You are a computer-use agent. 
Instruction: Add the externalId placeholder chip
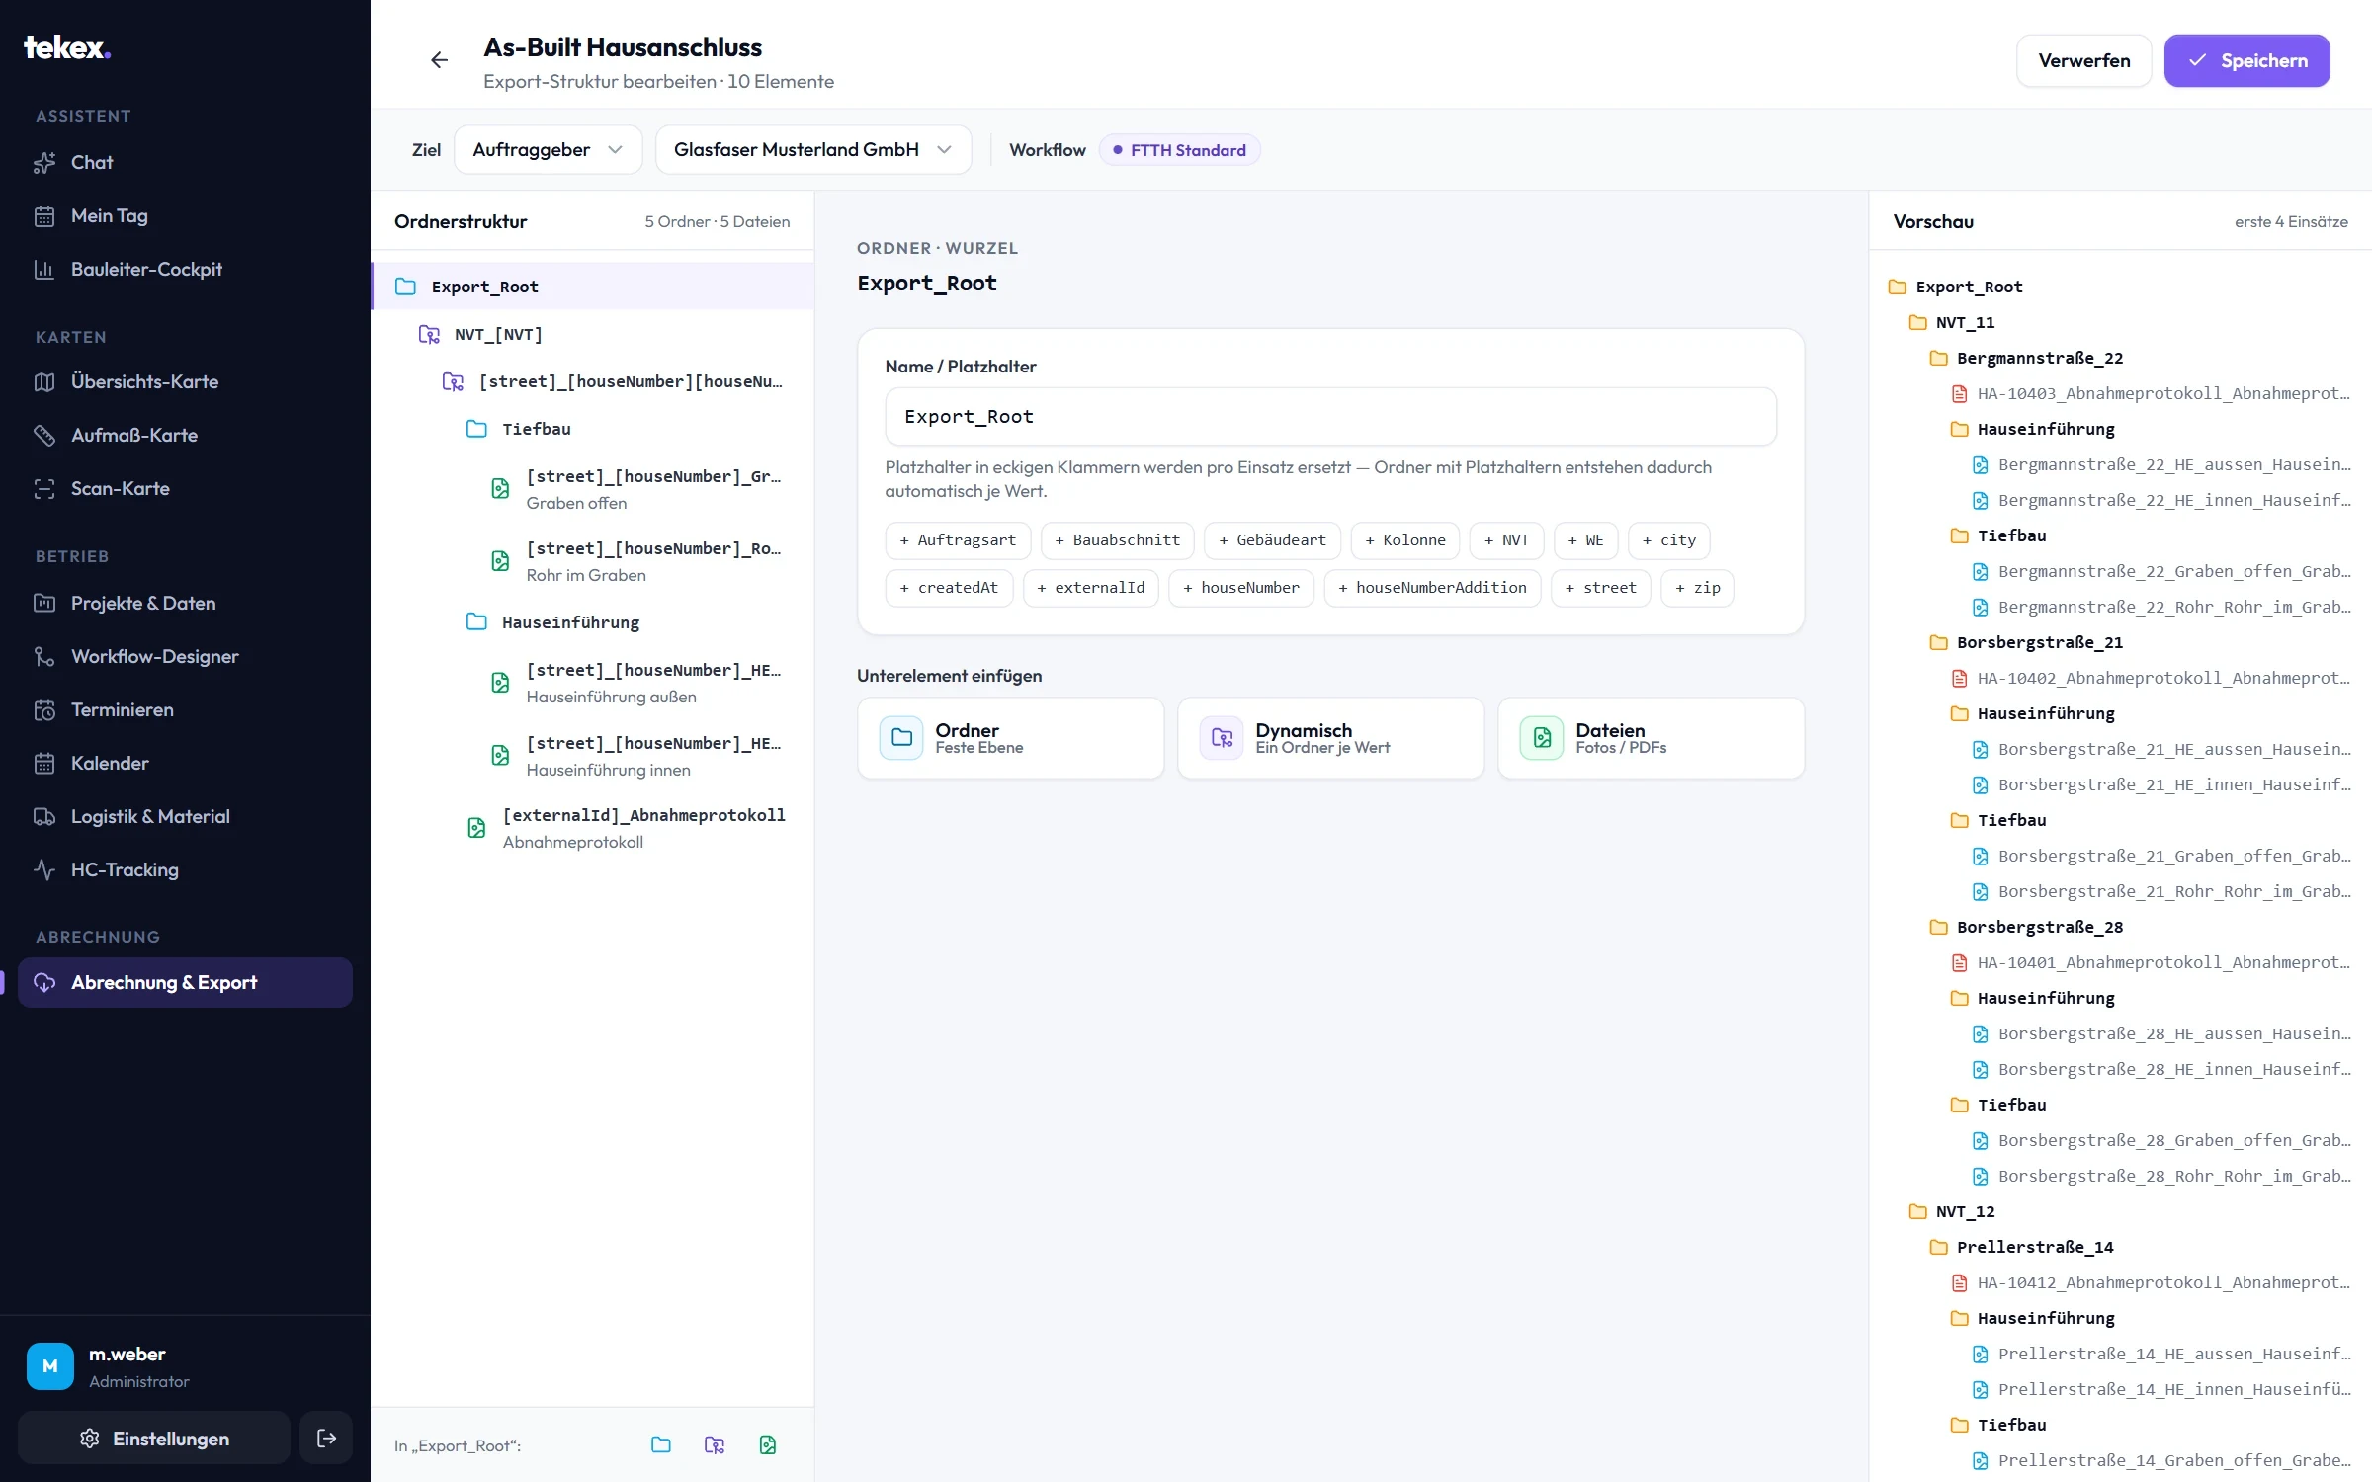pos(1090,588)
